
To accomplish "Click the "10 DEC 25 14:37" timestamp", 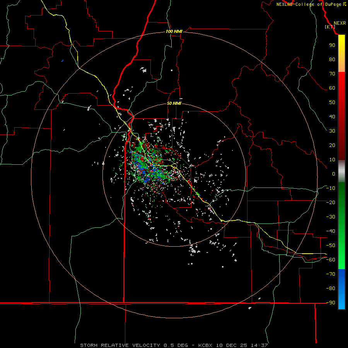I will pos(242,345).
